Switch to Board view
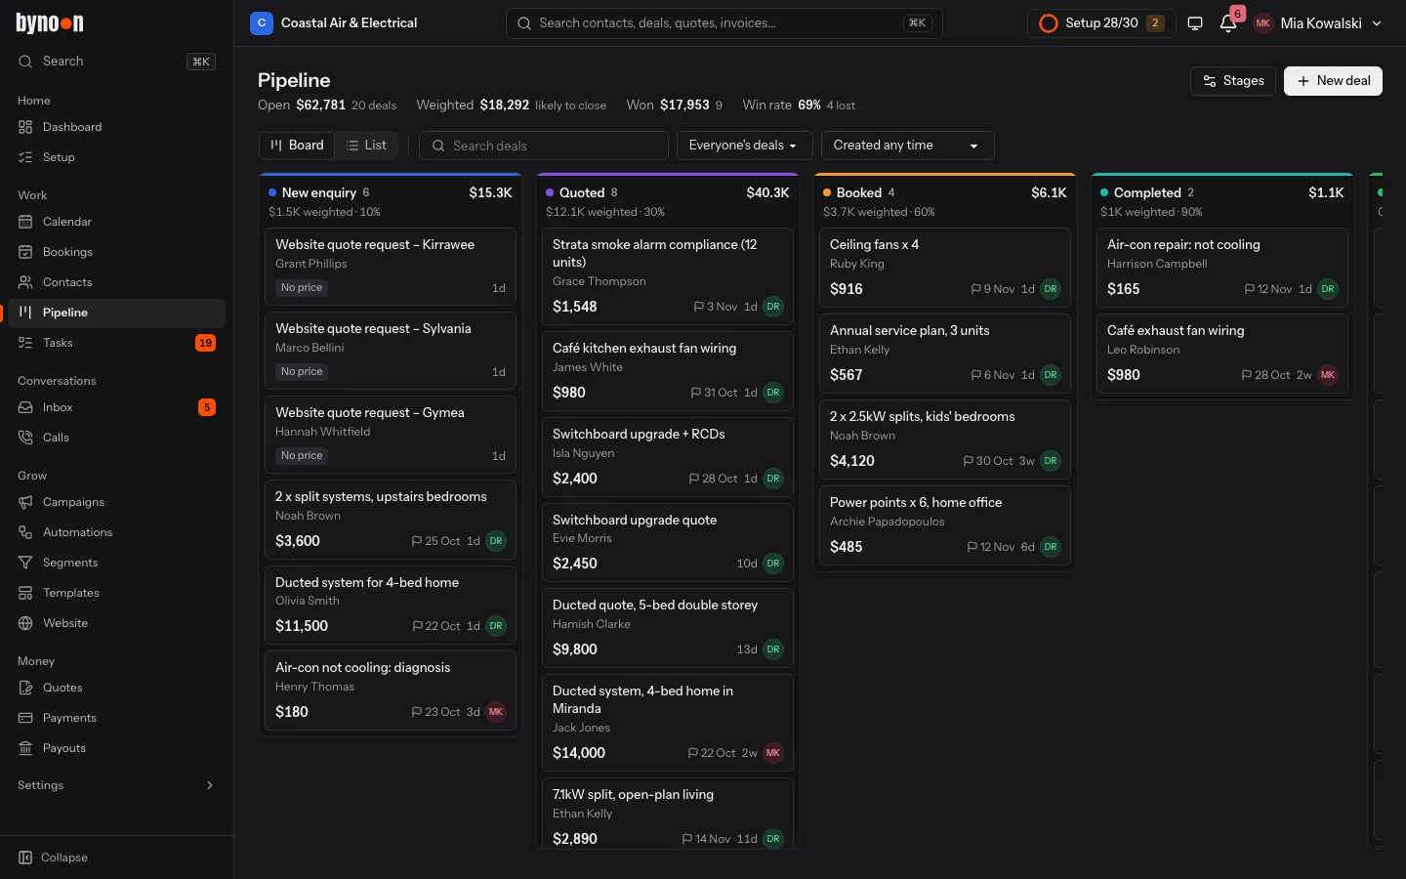The image size is (1406, 879). pyautogui.click(x=297, y=146)
